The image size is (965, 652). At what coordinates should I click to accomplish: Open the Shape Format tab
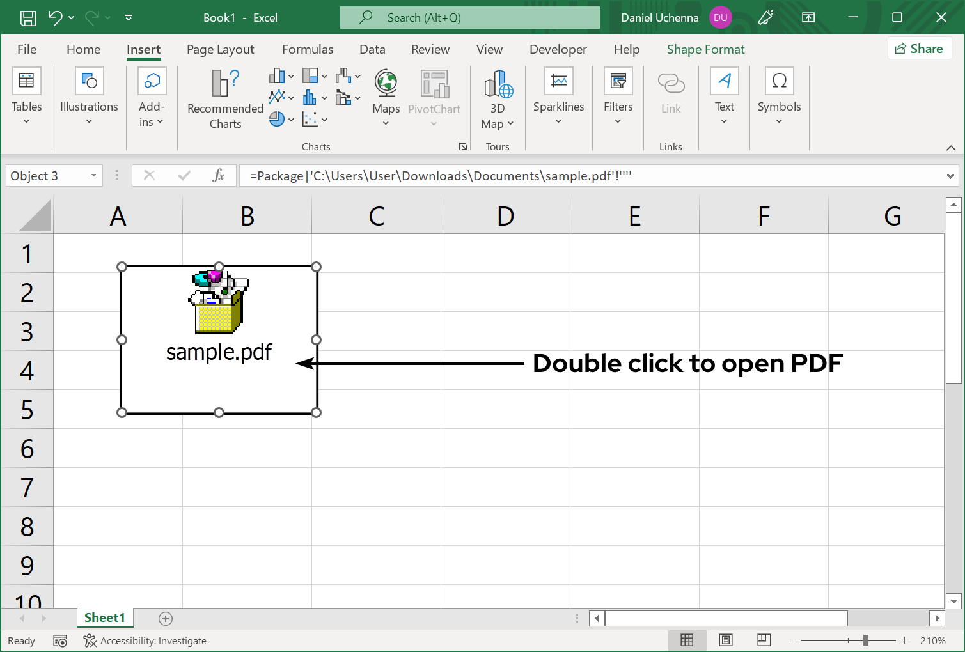(705, 49)
